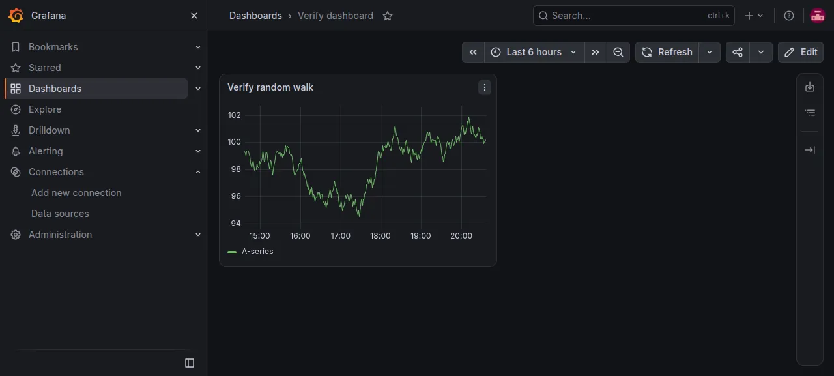Zoom out the time range
This screenshot has height=376, width=834.
coord(618,52)
